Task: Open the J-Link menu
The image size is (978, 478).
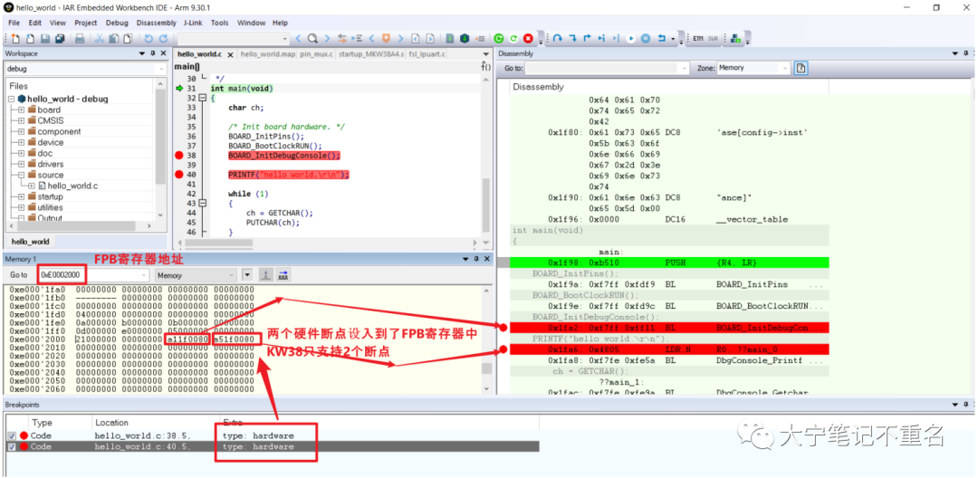Action: pyautogui.click(x=196, y=23)
